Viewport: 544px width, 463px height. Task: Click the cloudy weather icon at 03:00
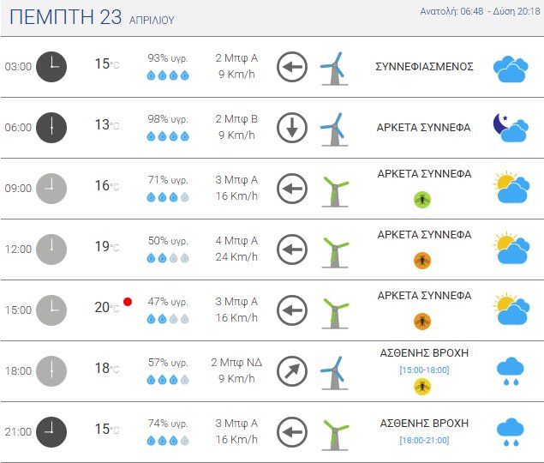click(510, 68)
